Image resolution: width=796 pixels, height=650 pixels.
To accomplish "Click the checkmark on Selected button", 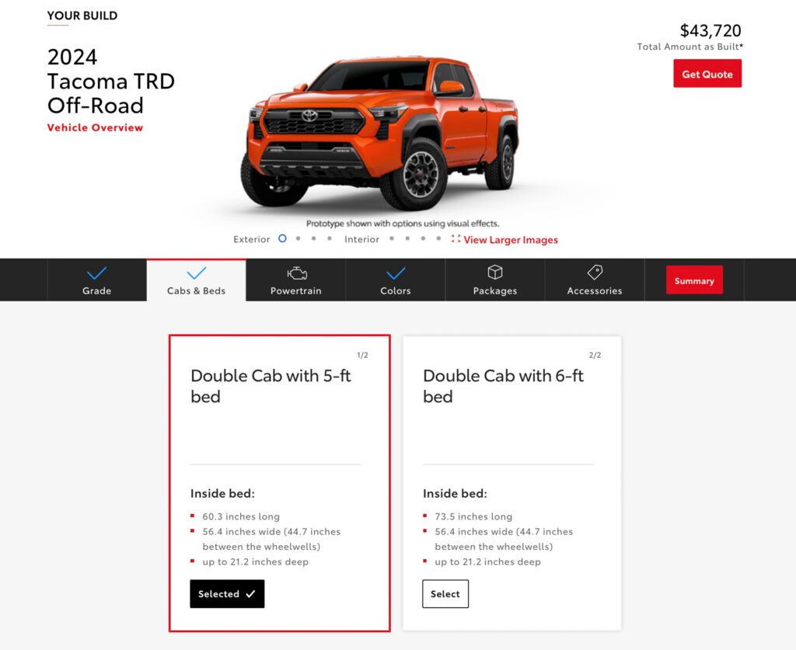I will point(251,594).
